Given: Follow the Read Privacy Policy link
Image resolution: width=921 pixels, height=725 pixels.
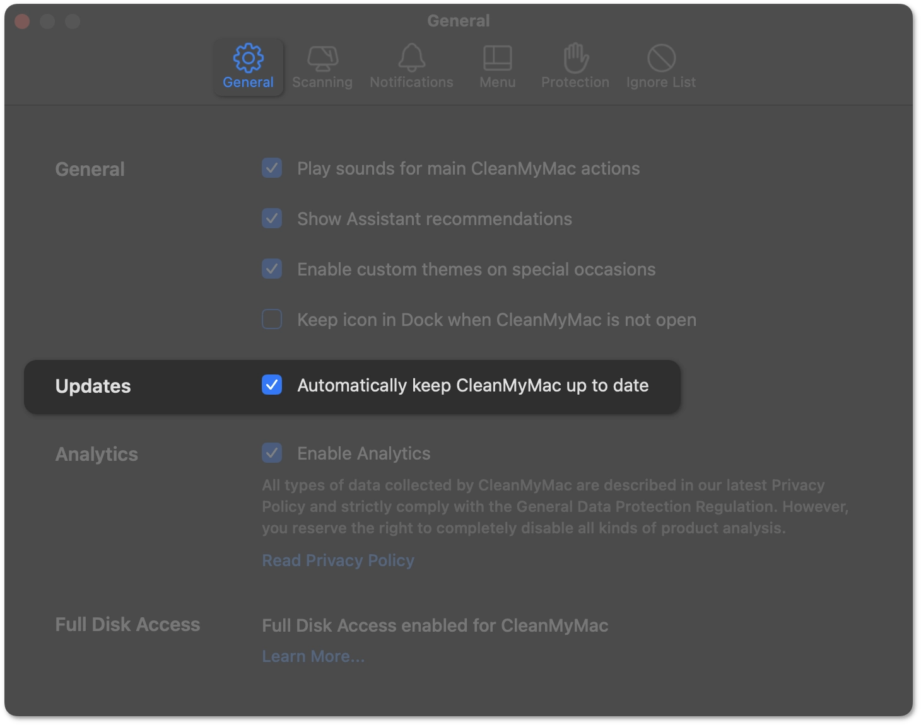Looking at the screenshot, I should click(x=338, y=560).
